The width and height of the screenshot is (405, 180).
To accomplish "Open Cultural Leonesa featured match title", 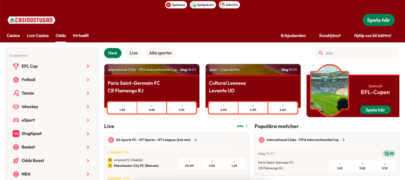I will point(227,83).
